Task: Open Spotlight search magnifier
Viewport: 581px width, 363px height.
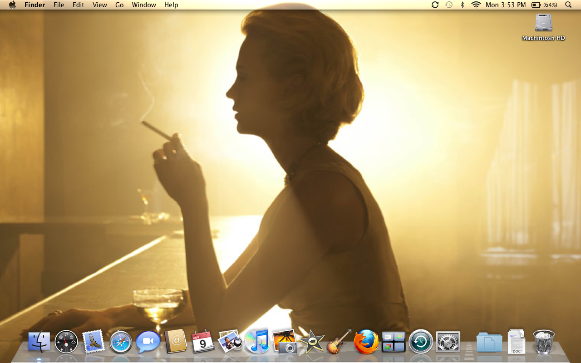Action: pyautogui.click(x=568, y=5)
